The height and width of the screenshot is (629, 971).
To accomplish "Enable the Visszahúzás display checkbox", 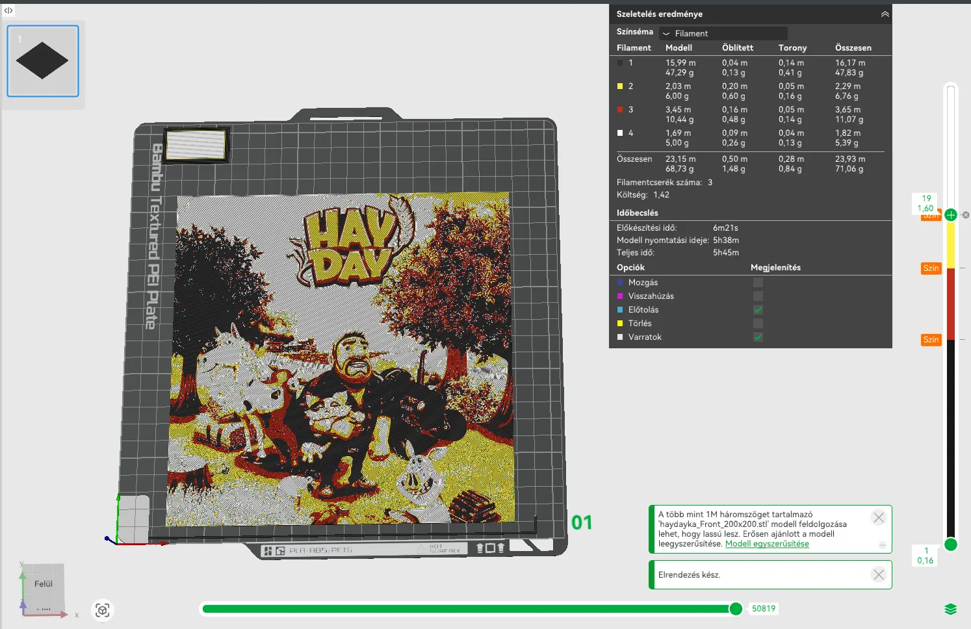I will [758, 296].
